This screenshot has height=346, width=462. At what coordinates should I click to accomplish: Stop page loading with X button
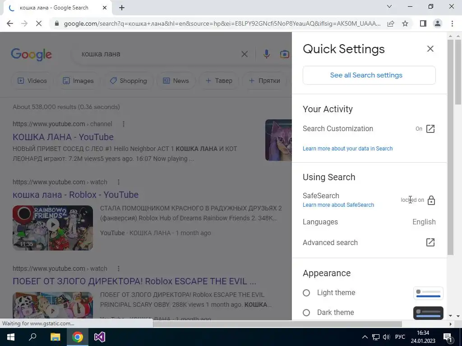point(39,23)
